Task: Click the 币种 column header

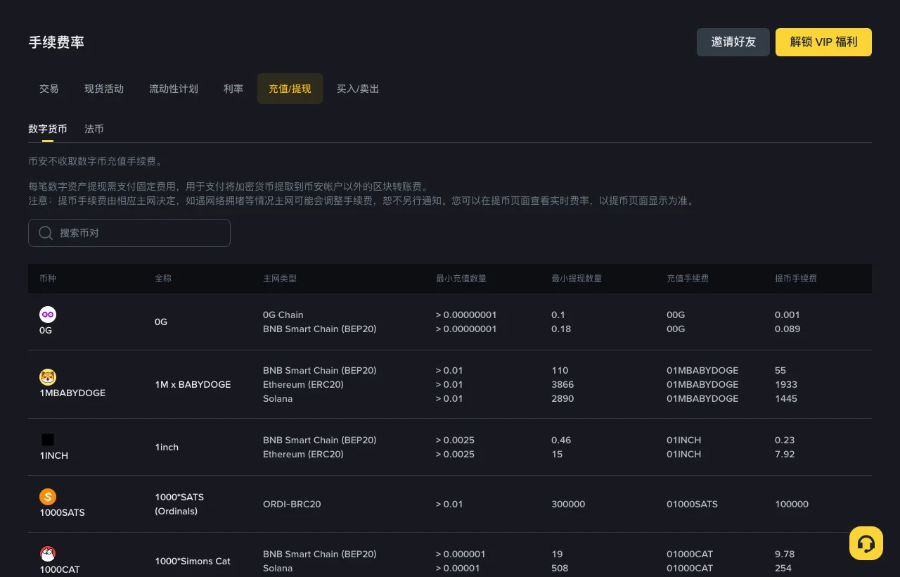Action: [x=48, y=279]
